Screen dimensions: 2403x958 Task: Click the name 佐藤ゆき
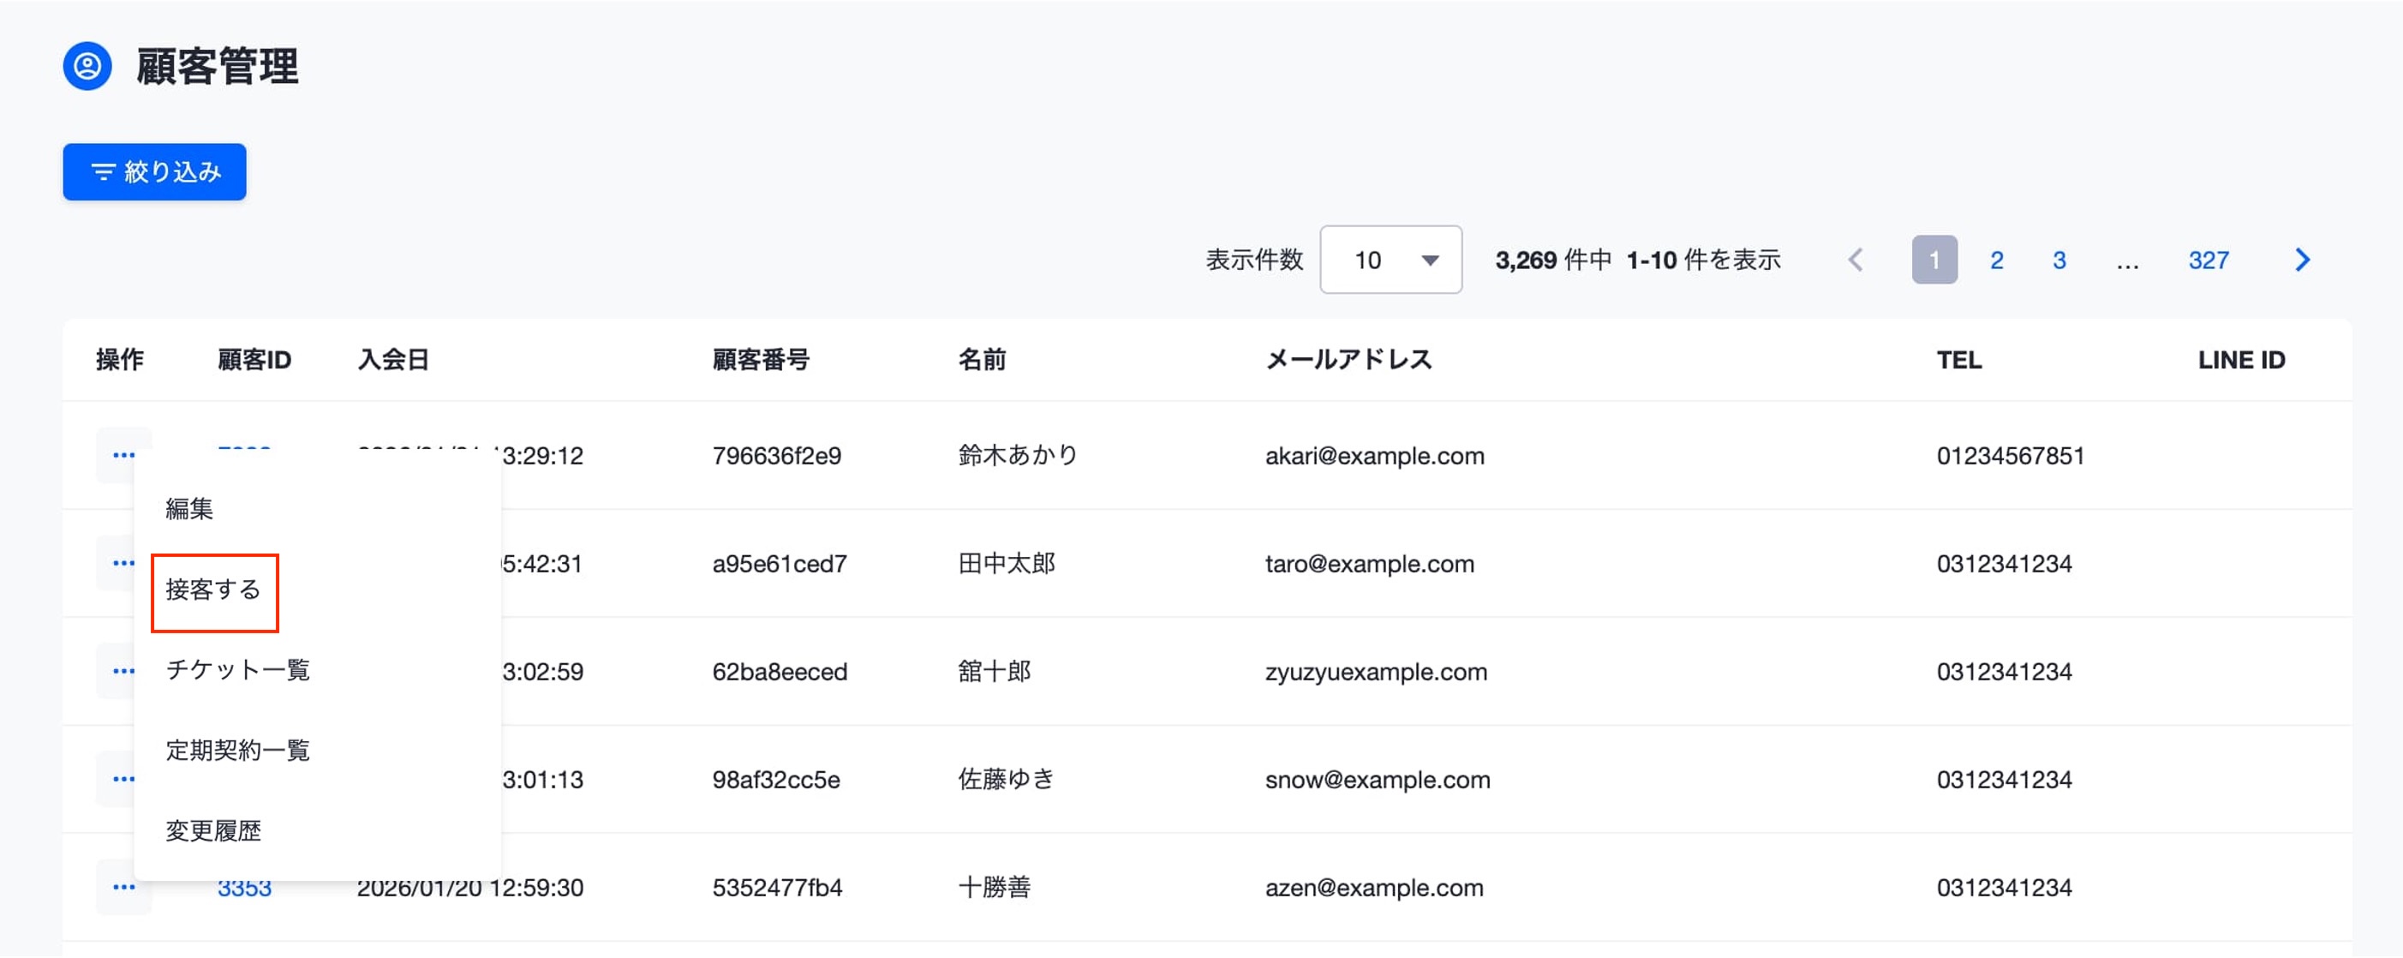1007,779
